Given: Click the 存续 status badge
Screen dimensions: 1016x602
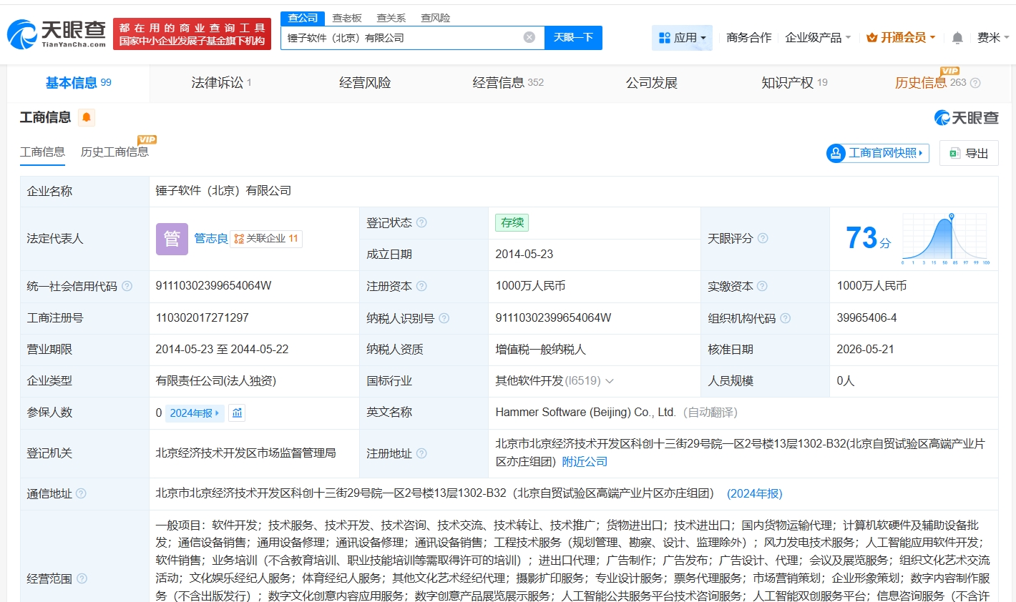Looking at the screenshot, I should click(512, 222).
